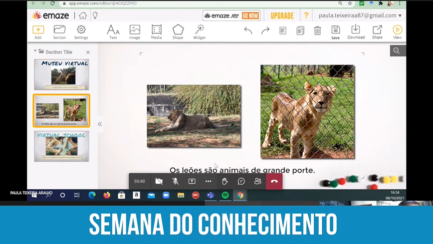
Task: Delete with the trash can icon
Action: click(317, 31)
